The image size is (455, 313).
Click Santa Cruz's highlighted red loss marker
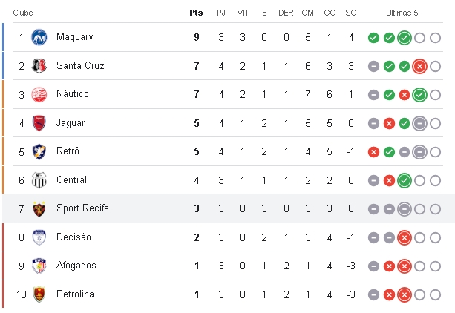point(419,67)
